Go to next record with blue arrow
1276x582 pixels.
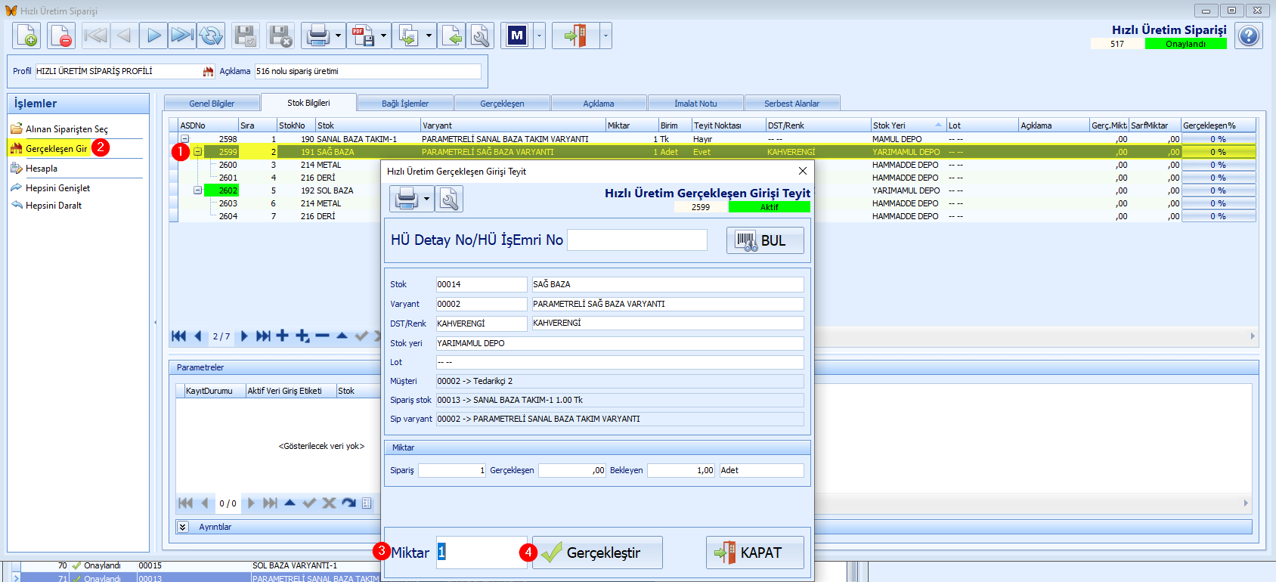coord(153,36)
